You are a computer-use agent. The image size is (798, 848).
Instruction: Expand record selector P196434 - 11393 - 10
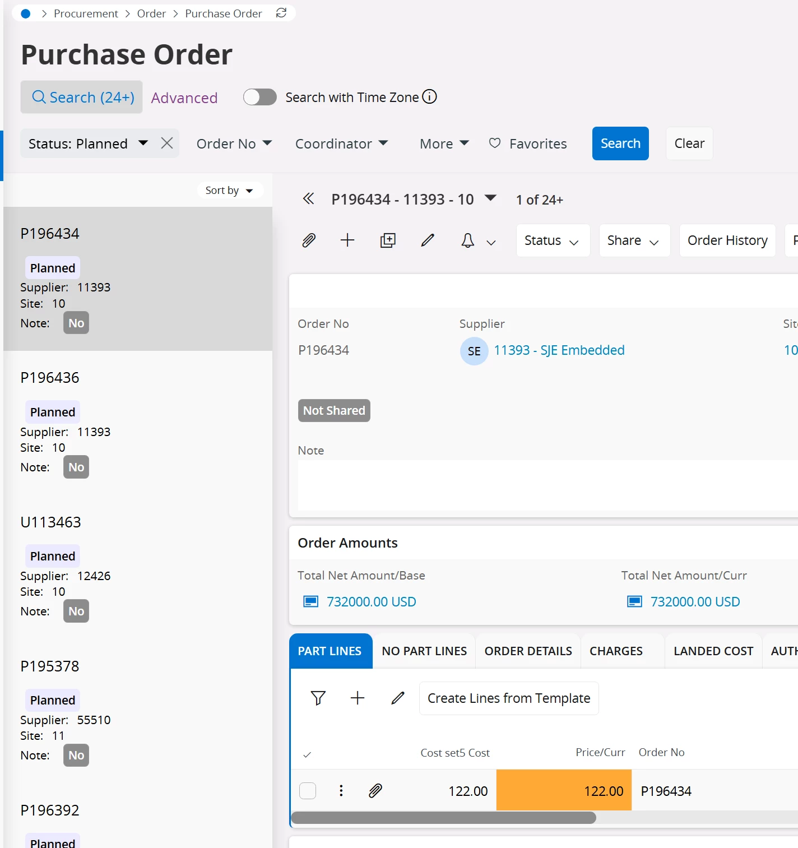(490, 198)
